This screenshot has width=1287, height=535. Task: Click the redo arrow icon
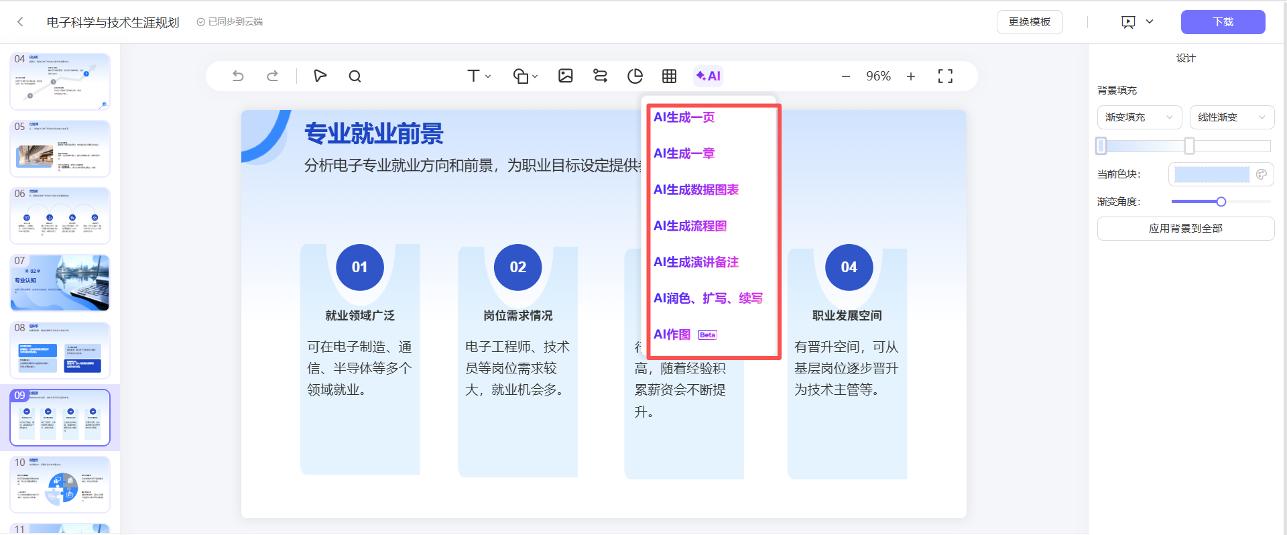click(x=272, y=76)
